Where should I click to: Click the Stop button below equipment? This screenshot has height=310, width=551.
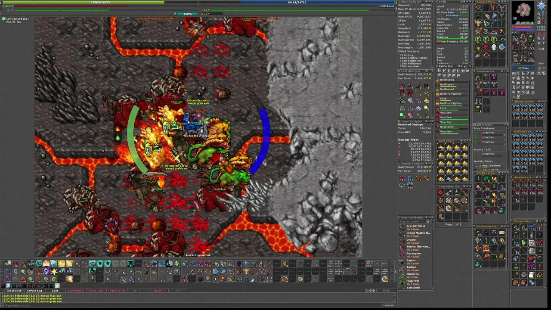click(542, 64)
